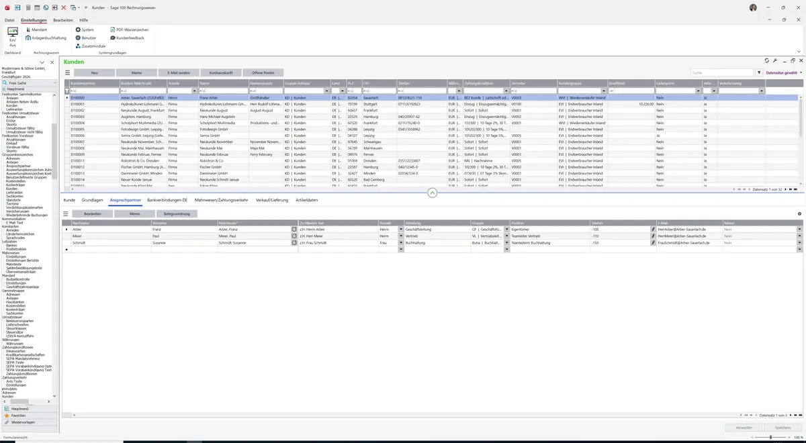This screenshot has height=443, width=806.
Task: Click the Speichern button
Action: point(782,428)
